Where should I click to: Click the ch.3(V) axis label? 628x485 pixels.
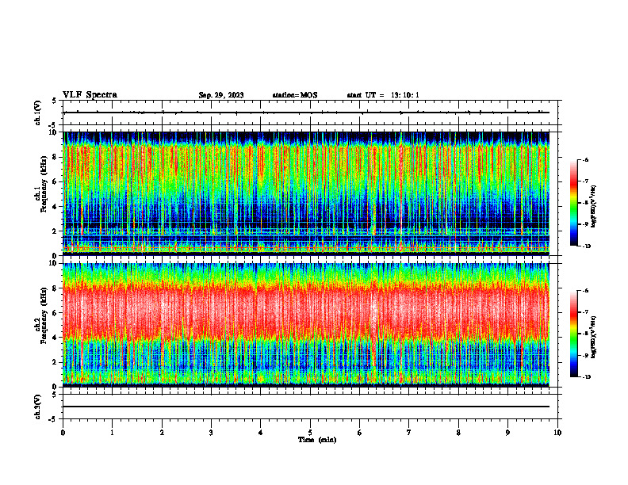tap(38, 407)
